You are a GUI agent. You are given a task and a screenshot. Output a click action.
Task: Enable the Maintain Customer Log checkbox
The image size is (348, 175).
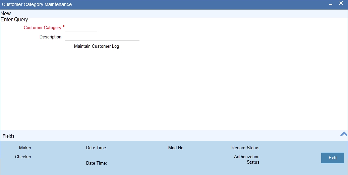tap(71, 46)
